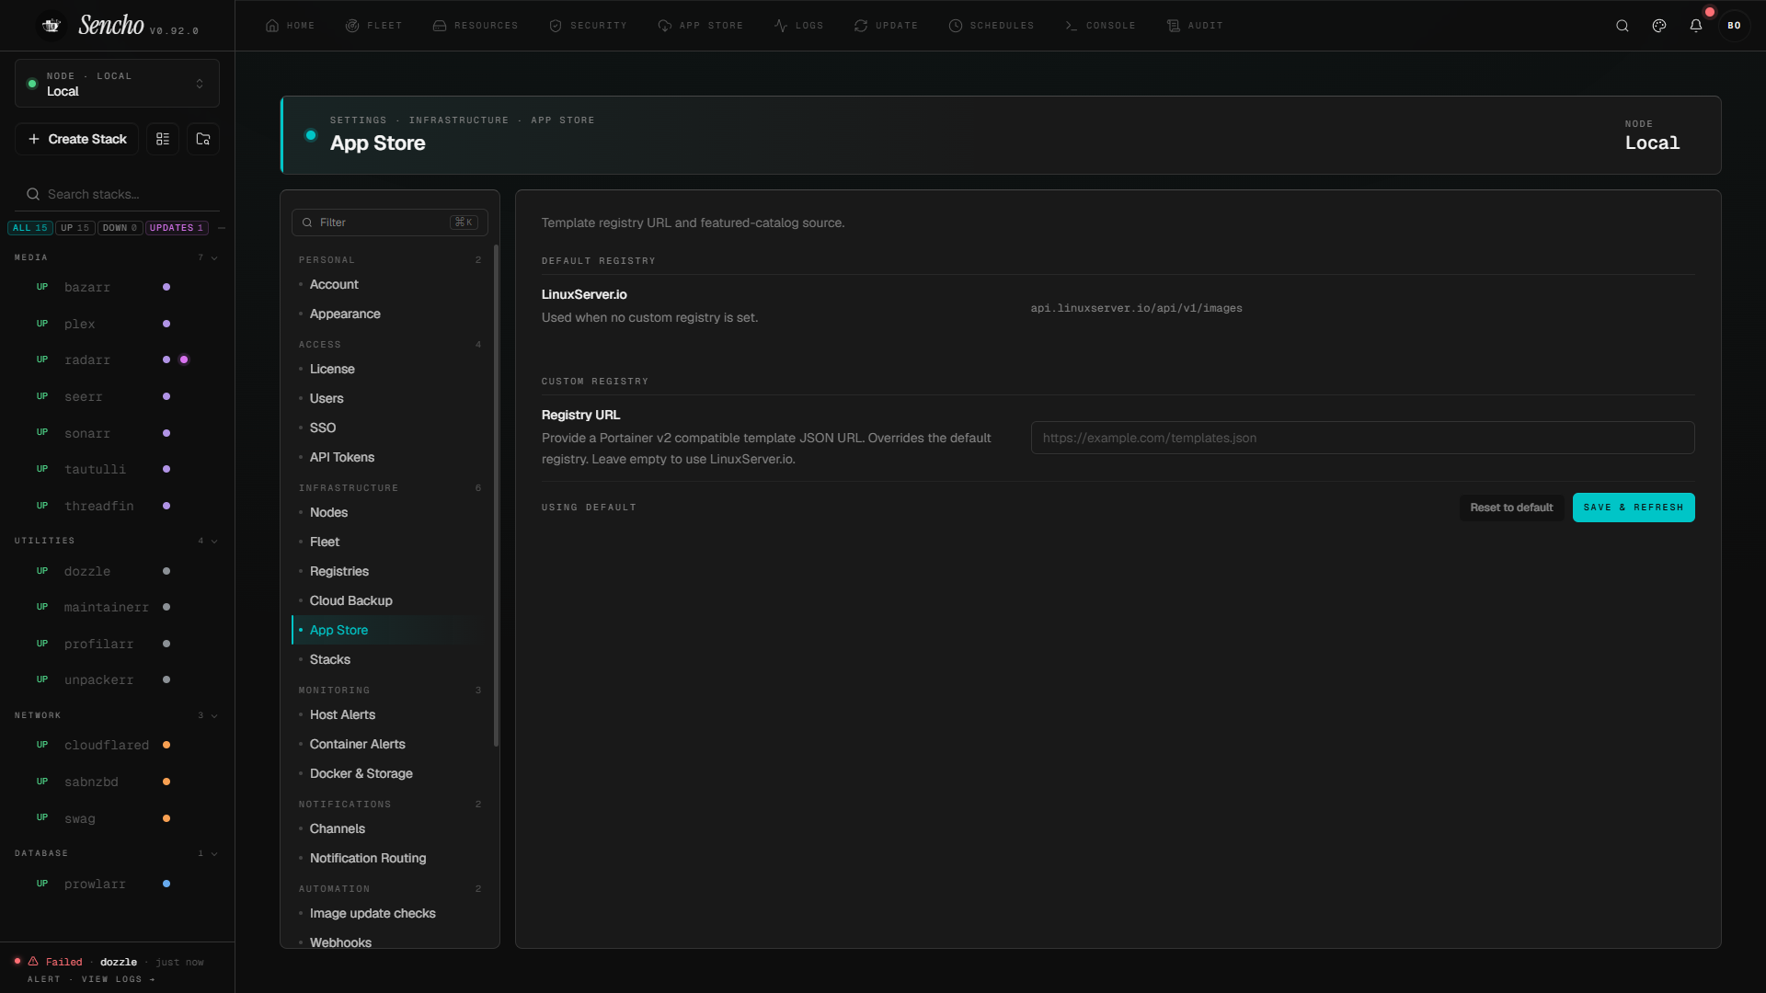Open the Audit tab

[1194, 26]
